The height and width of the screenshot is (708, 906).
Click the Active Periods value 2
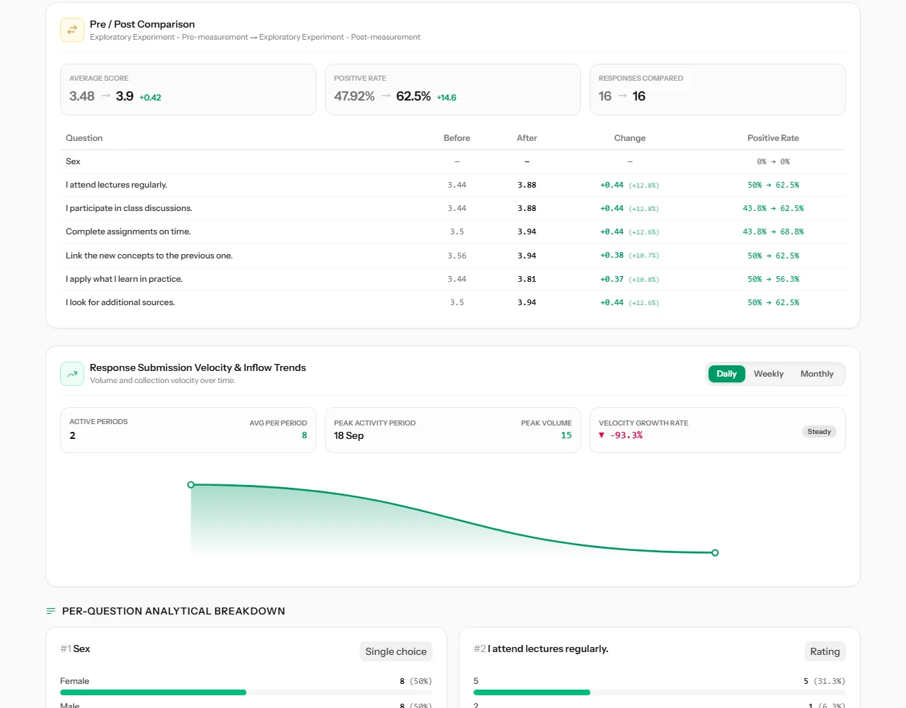(x=72, y=435)
